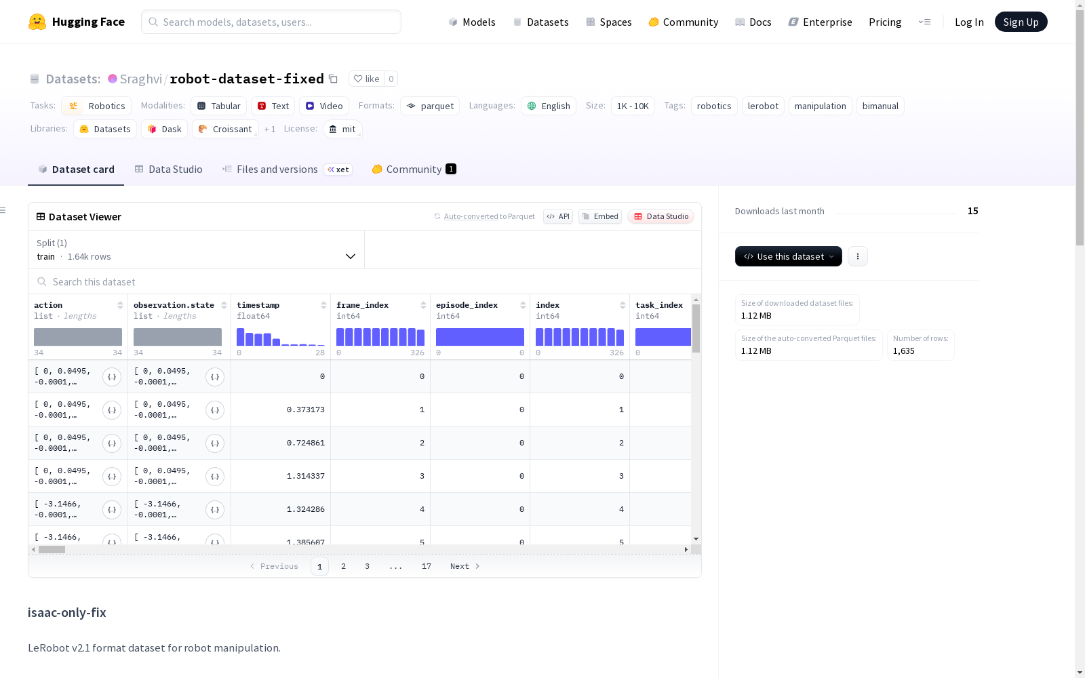
Task: Click the table vertical scrollbar thumb
Action: 696,328
